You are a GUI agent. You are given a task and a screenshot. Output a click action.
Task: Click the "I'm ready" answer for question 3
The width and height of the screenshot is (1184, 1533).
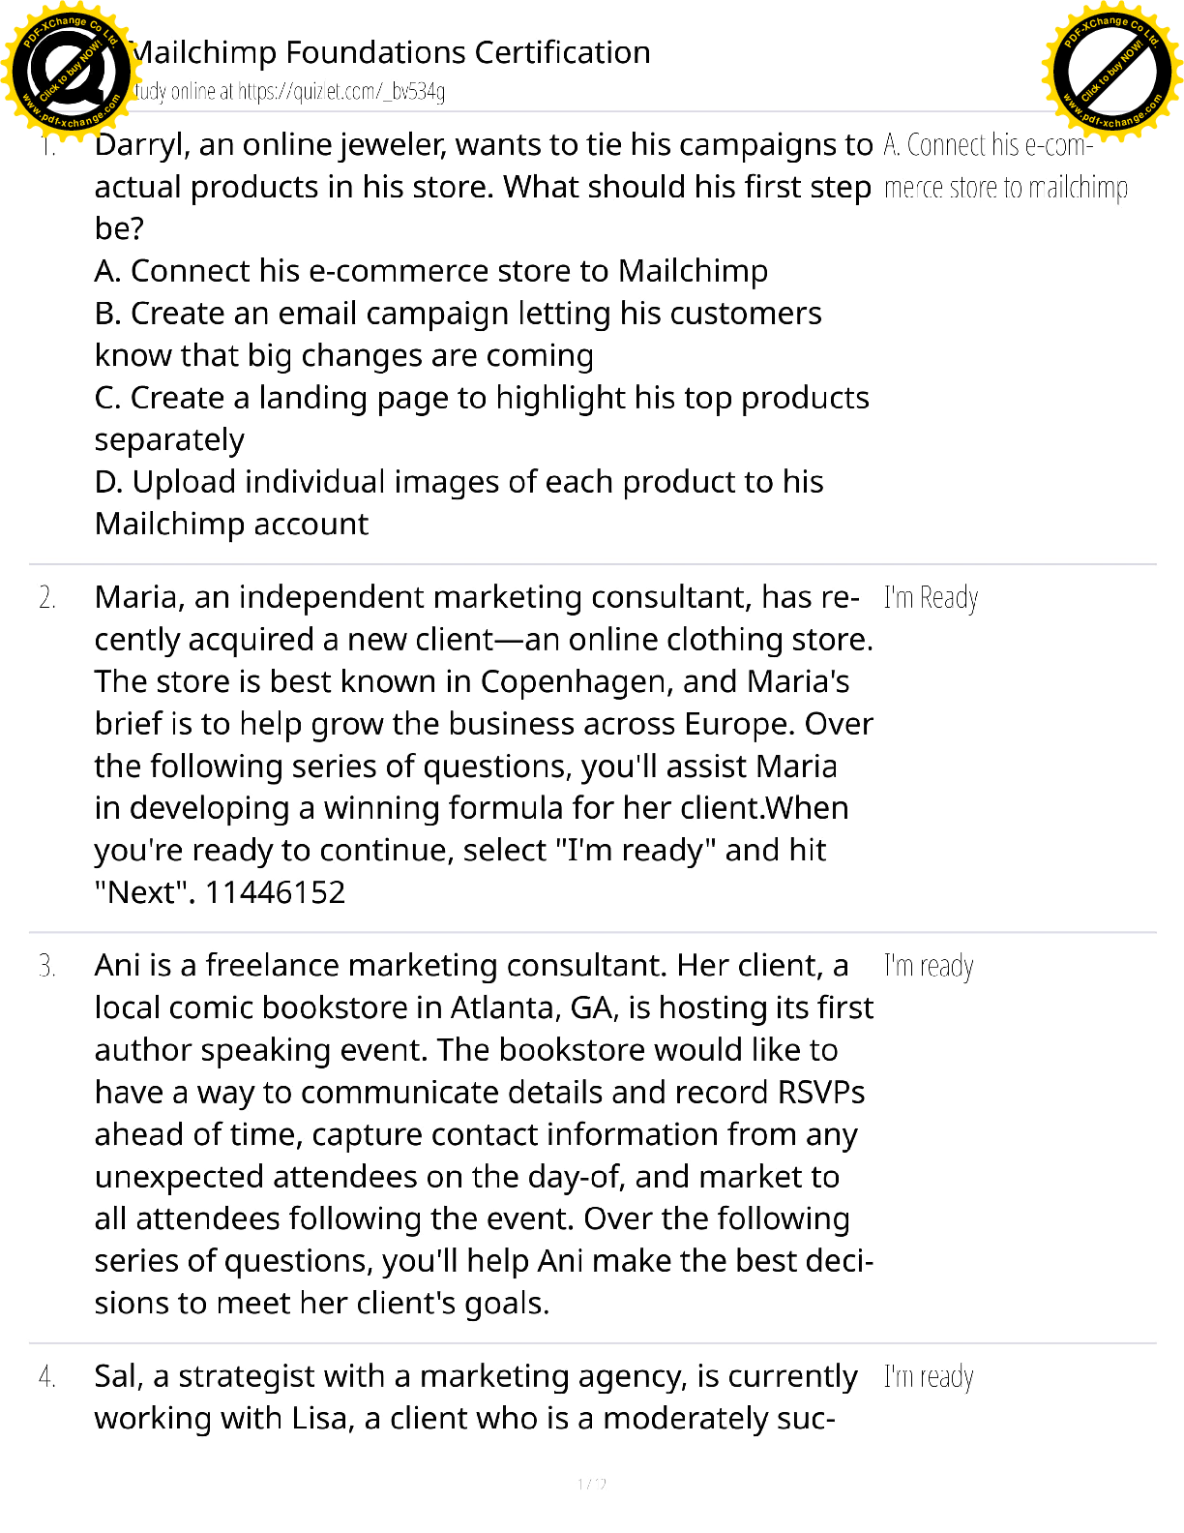(929, 966)
